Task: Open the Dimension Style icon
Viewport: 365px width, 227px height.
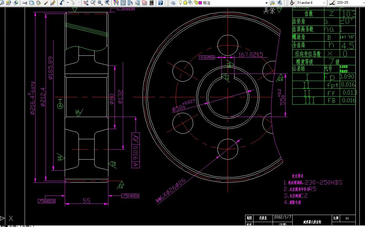Action: (x=332, y=3)
